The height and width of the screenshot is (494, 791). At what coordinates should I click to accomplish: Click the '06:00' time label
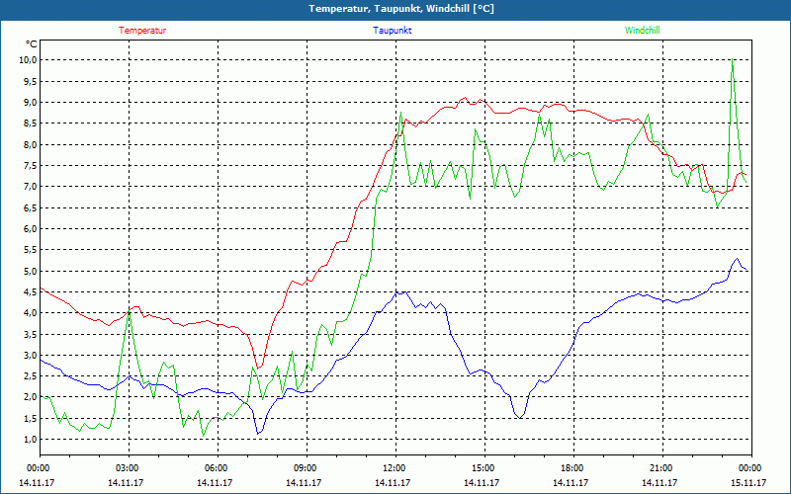(x=218, y=468)
